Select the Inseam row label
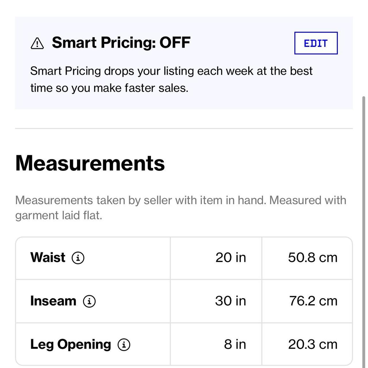This screenshot has height=368, width=368. 53,301
